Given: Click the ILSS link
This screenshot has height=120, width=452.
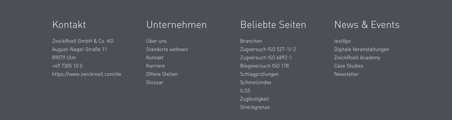Looking at the screenshot, I should pos(245,91).
